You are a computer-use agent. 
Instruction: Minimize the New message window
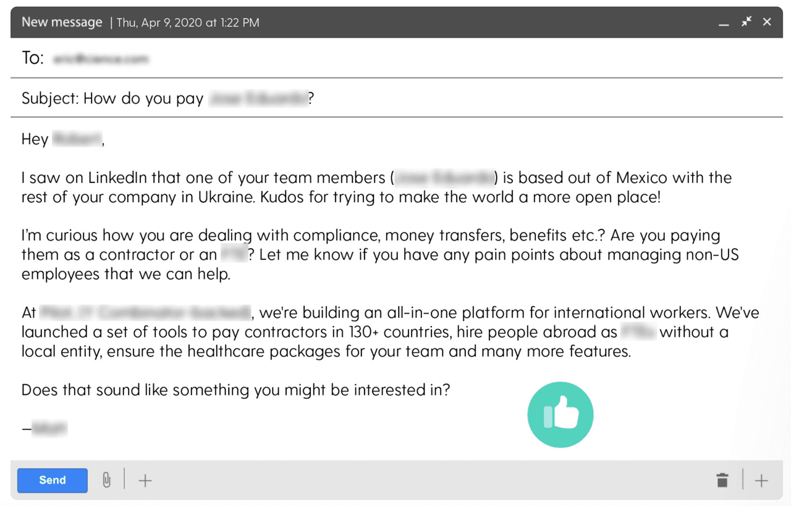tap(724, 23)
